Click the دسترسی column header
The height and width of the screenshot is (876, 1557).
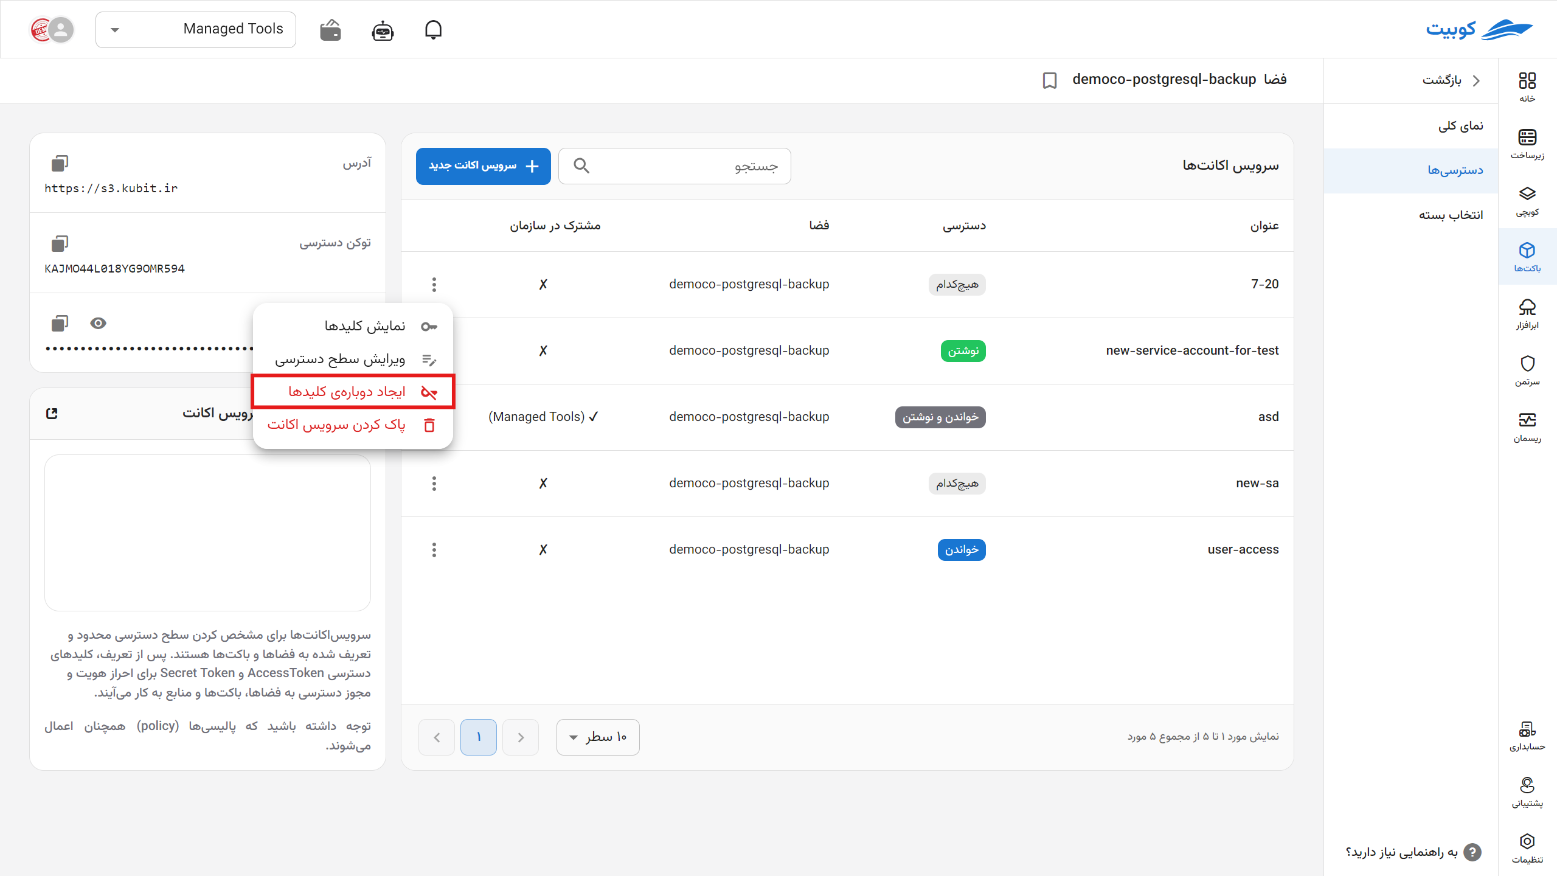coord(964,226)
